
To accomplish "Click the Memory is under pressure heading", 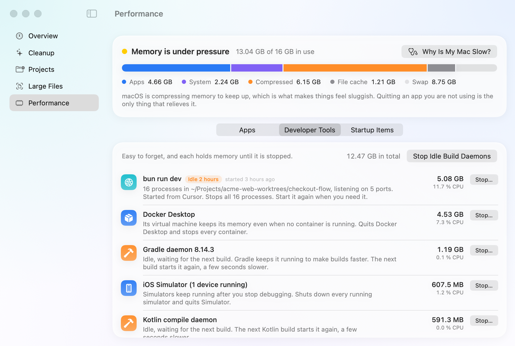I will click(181, 52).
